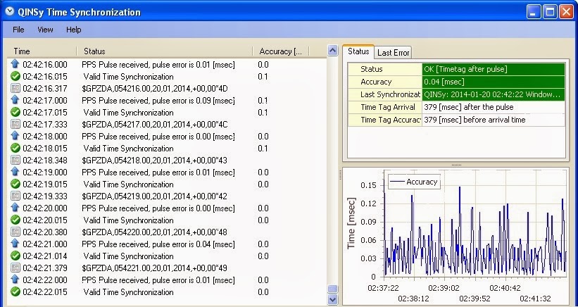Select the Status tab

[x=358, y=51]
